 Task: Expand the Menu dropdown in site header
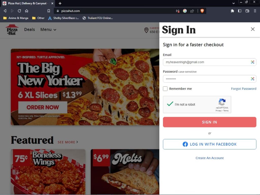coord(48,29)
